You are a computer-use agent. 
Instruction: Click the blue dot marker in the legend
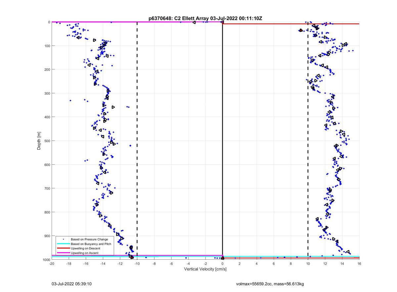click(x=64, y=239)
